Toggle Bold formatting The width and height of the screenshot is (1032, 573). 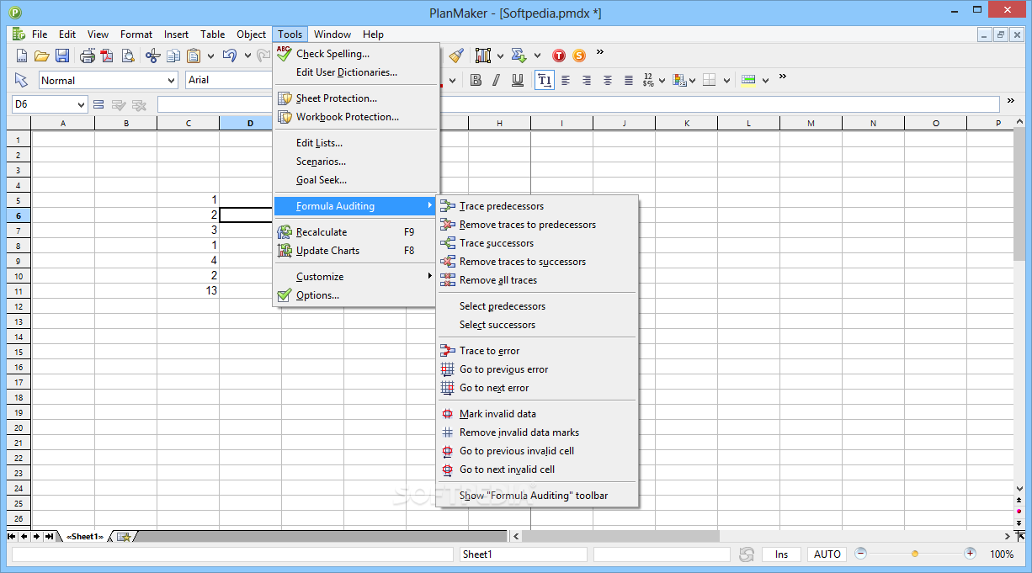476,80
